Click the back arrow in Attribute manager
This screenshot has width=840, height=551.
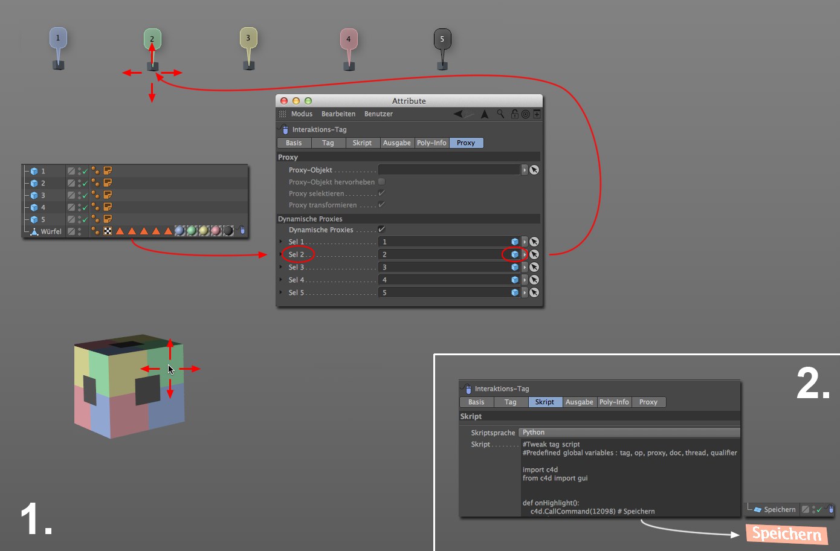(459, 114)
